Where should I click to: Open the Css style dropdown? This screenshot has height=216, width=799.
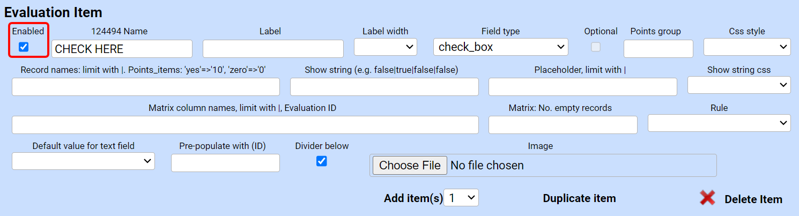(x=746, y=47)
